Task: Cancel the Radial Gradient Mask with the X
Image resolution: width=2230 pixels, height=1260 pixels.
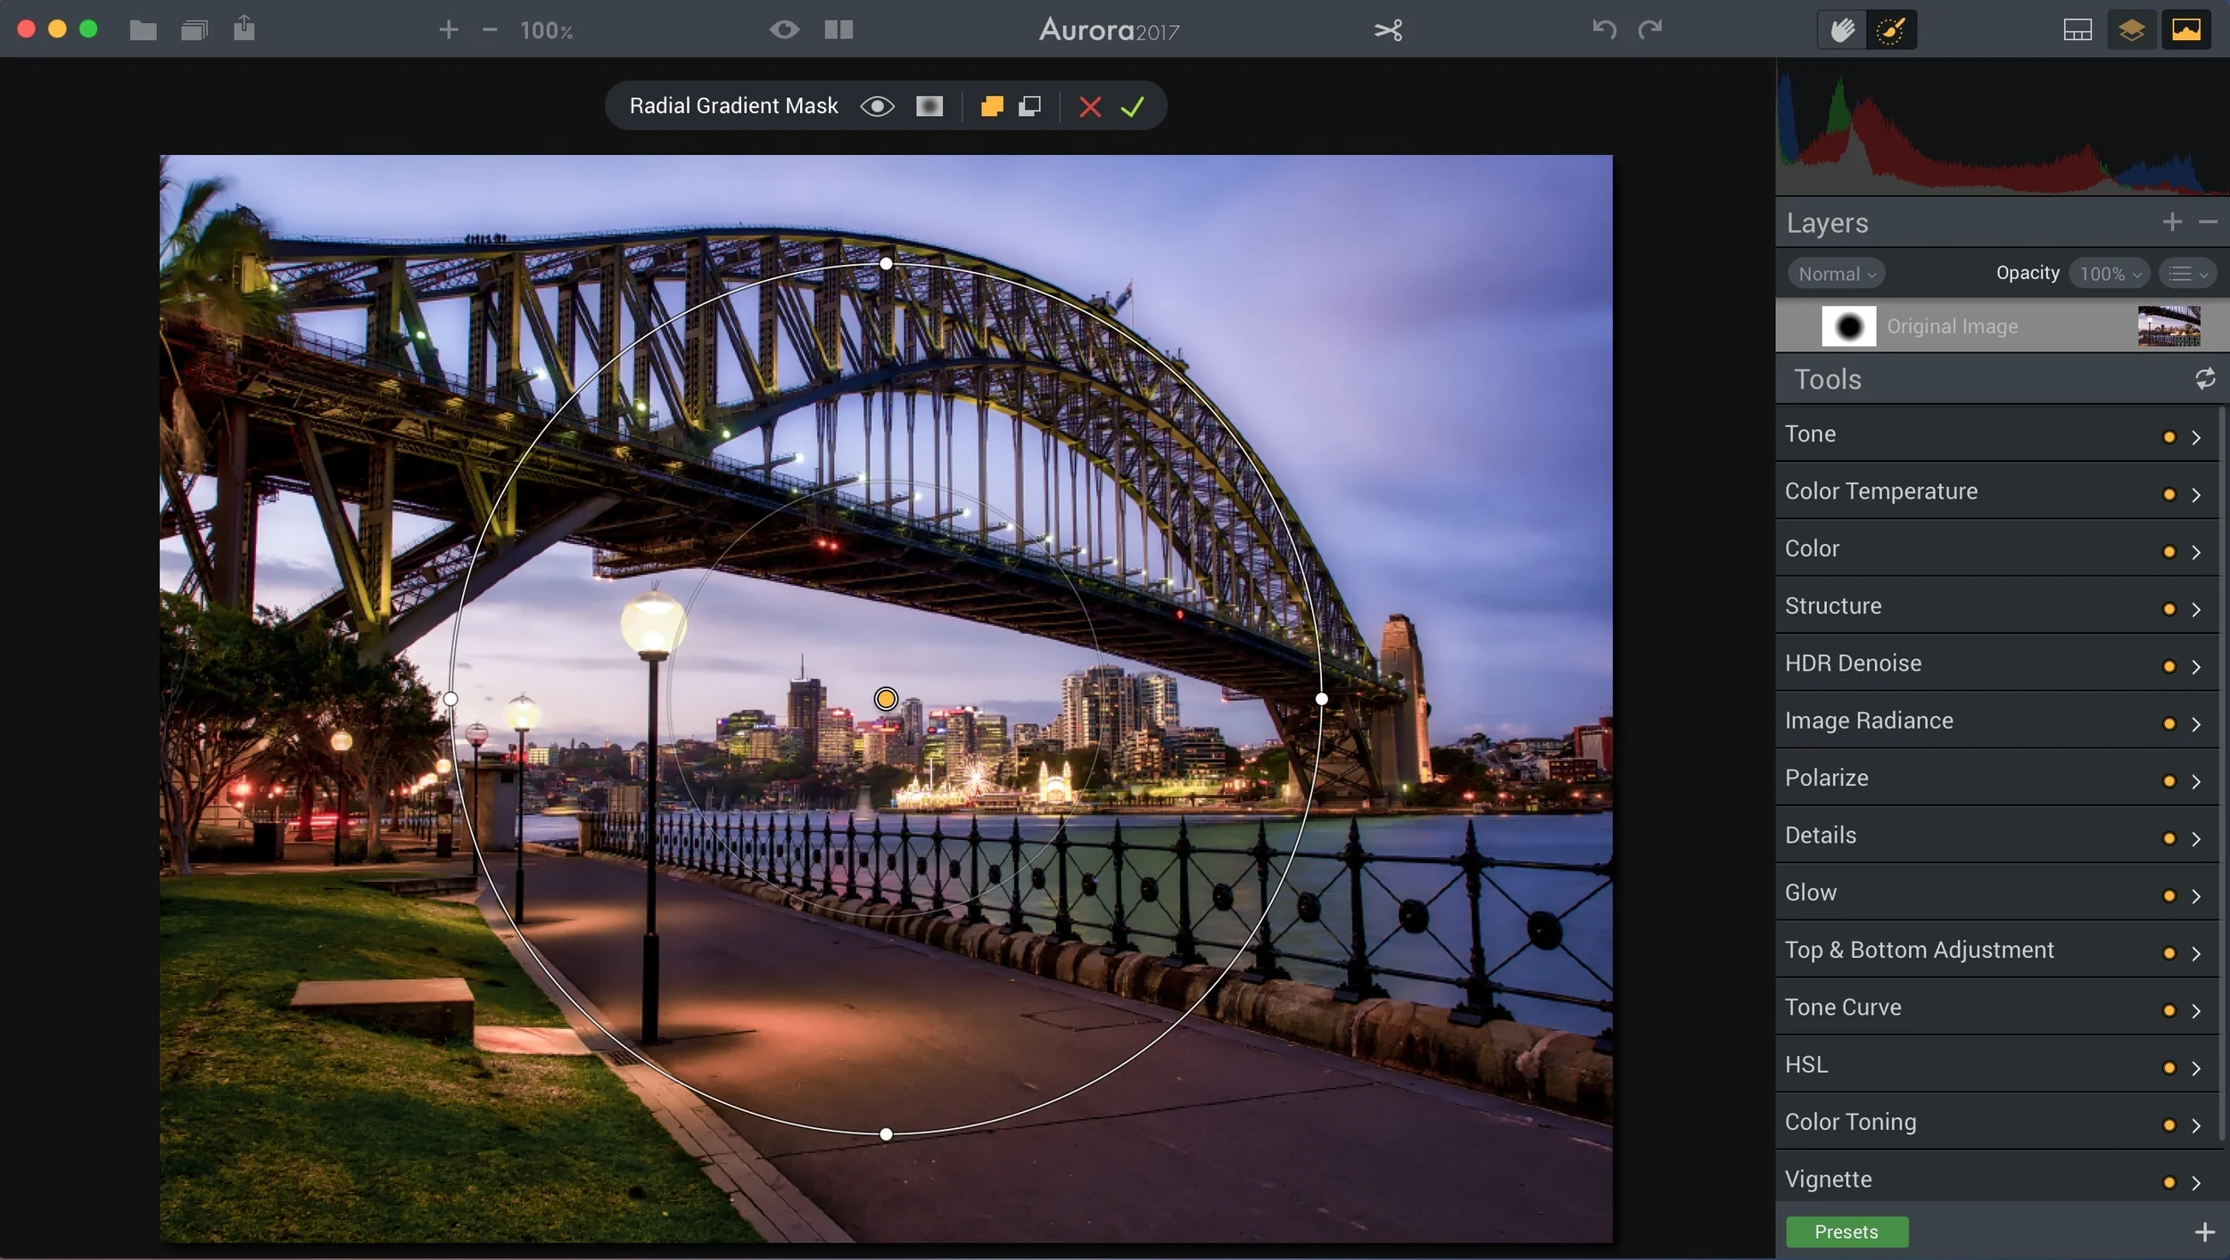Action: 1089,105
